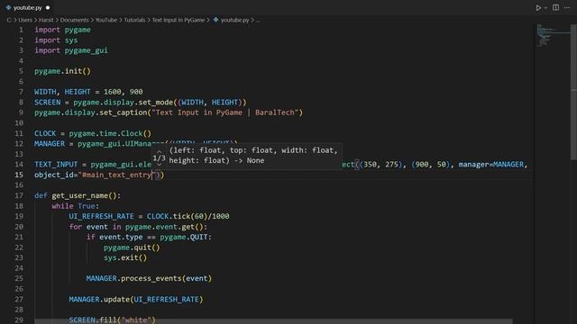Open the Users breadcrumb segment
577x324 pixels.
pyautogui.click(x=25, y=20)
